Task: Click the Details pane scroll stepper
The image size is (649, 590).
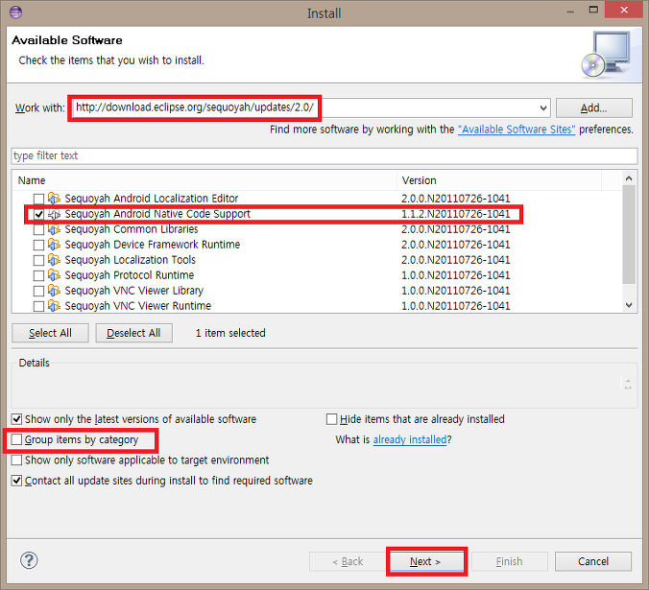Action: click(x=628, y=384)
